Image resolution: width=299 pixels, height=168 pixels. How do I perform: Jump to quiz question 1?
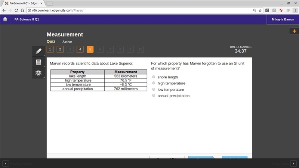[x=50, y=49]
